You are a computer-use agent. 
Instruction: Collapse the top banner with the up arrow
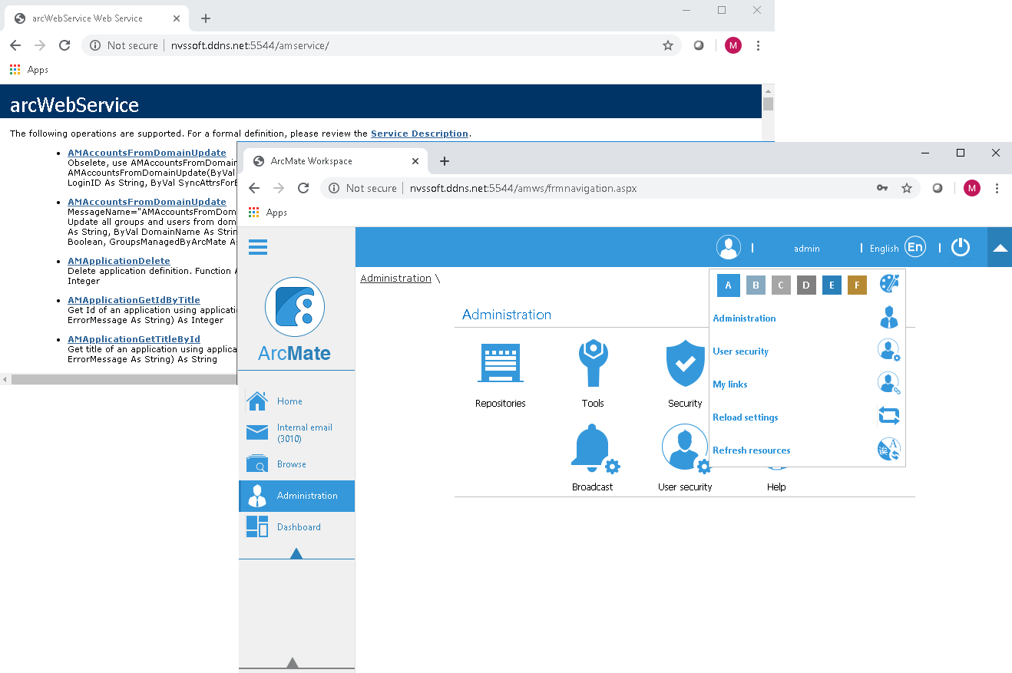(x=999, y=247)
